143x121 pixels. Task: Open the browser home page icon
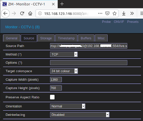click(30, 13)
